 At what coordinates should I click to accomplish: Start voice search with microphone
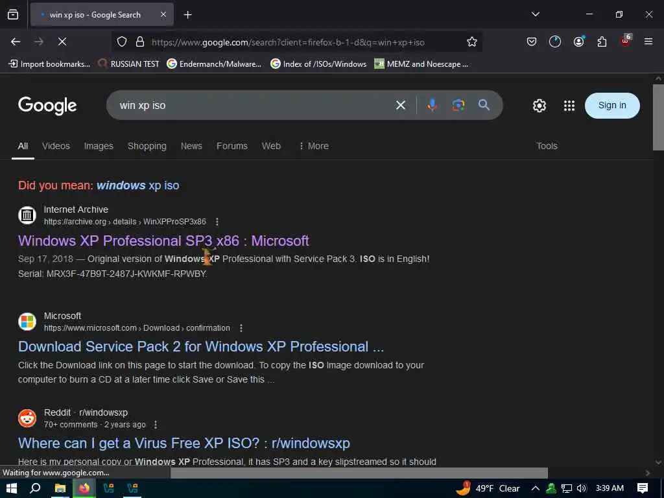point(432,104)
